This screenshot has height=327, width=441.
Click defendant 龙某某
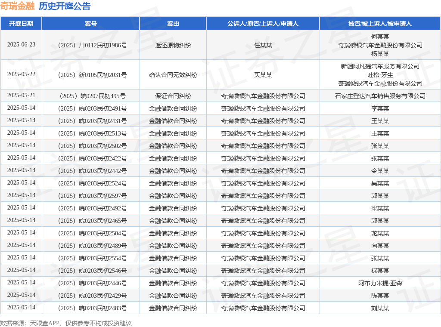(380, 233)
